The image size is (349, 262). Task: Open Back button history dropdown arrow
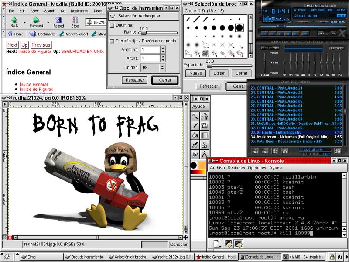pyautogui.click(x=25, y=22)
